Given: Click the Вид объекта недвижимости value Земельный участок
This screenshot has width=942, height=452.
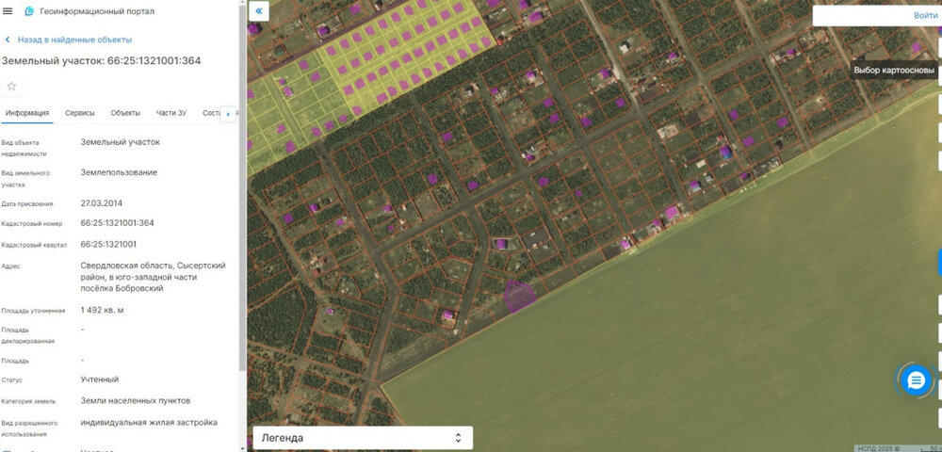Looking at the screenshot, I should [121, 142].
